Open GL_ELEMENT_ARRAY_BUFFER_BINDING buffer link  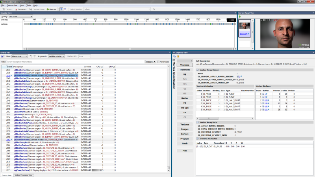point(239,77)
